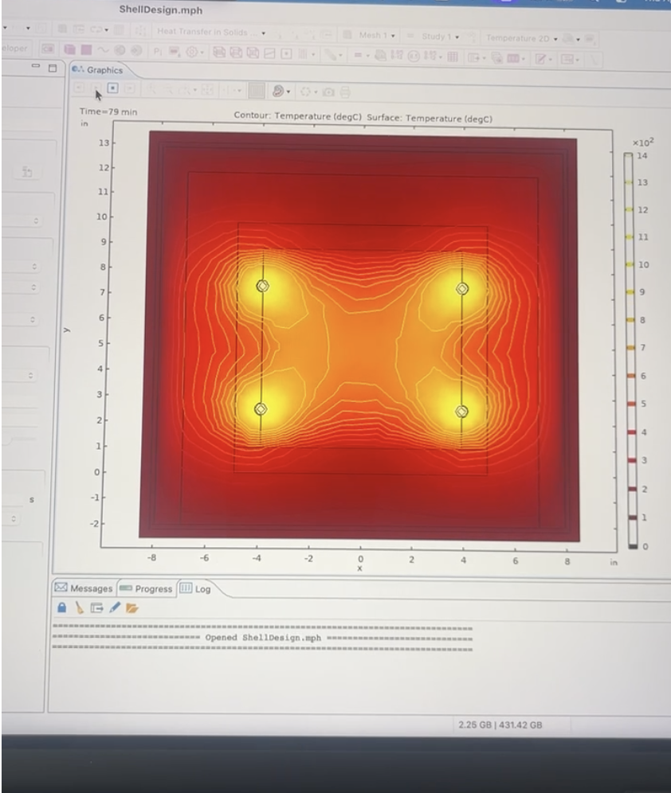Click the bottom-left heat source point

260,408
